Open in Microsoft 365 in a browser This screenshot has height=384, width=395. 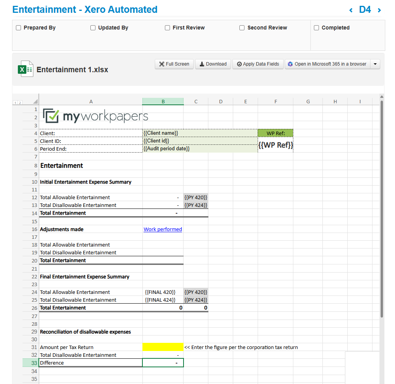327,64
